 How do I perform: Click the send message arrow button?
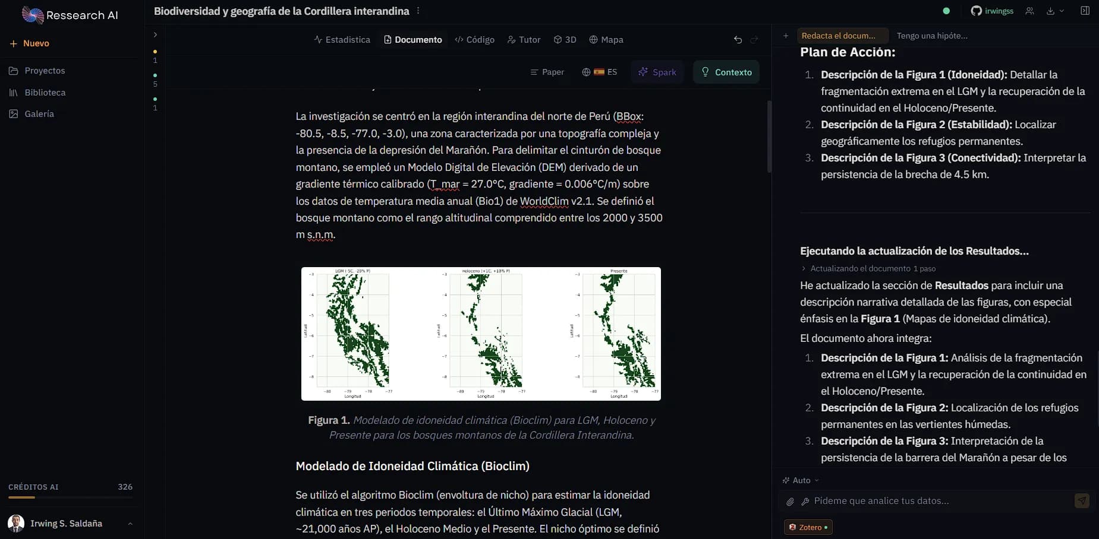tap(1082, 501)
